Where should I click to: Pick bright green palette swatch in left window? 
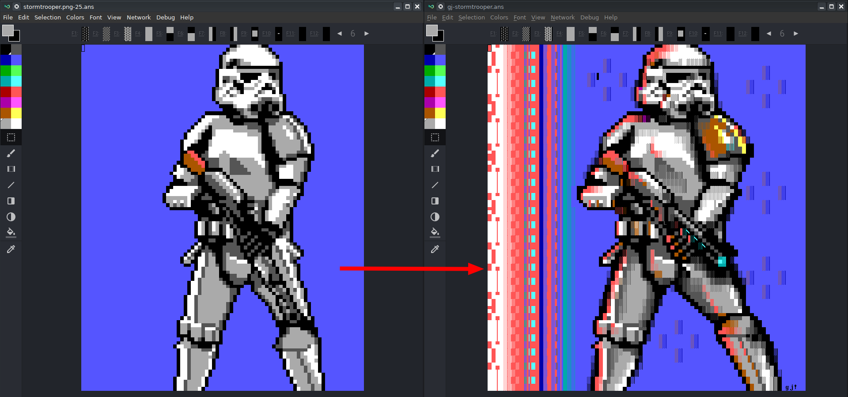(x=16, y=71)
